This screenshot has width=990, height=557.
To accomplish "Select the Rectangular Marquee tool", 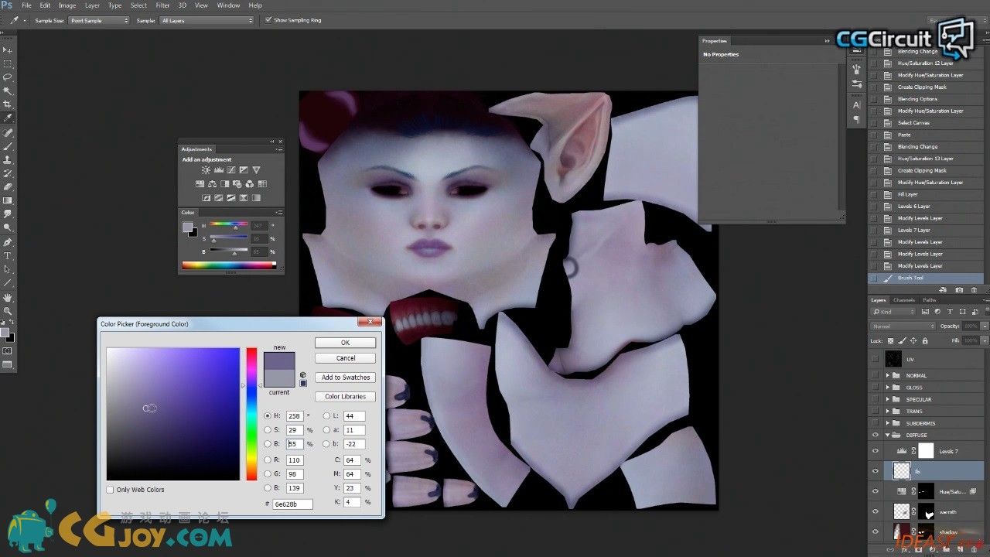I will point(8,64).
